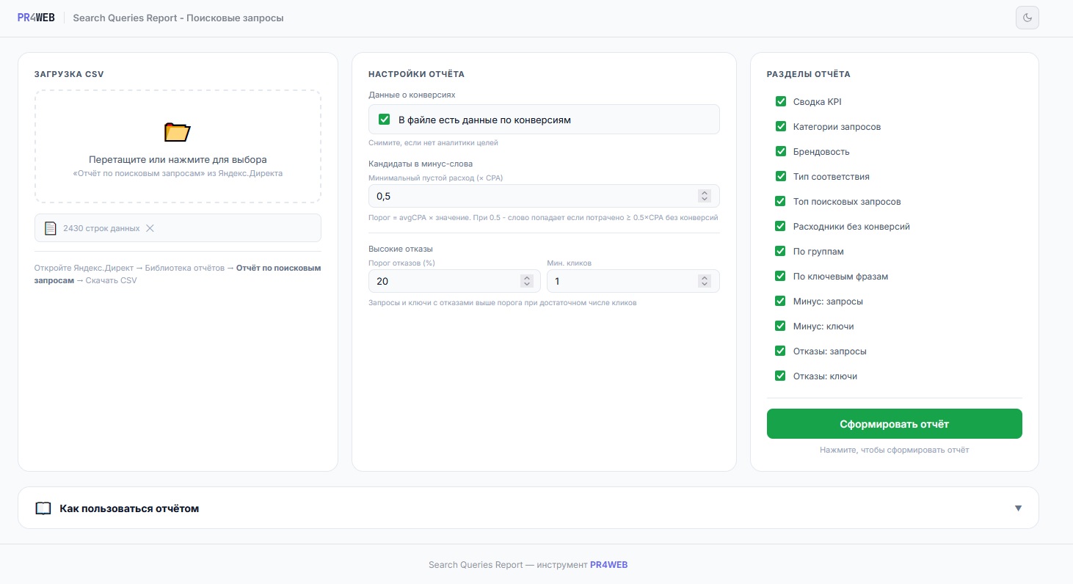Remove the loaded file with the X icon
The width and height of the screenshot is (1073, 584).
coord(150,228)
